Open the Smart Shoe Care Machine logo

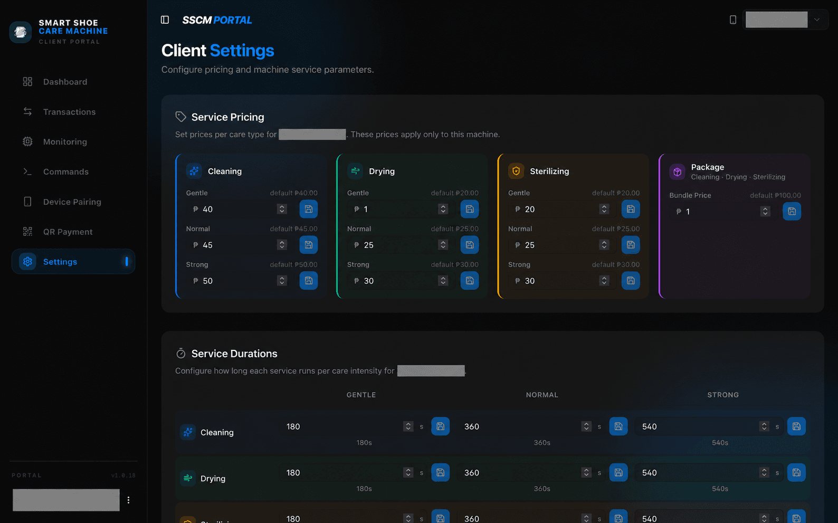[21, 32]
